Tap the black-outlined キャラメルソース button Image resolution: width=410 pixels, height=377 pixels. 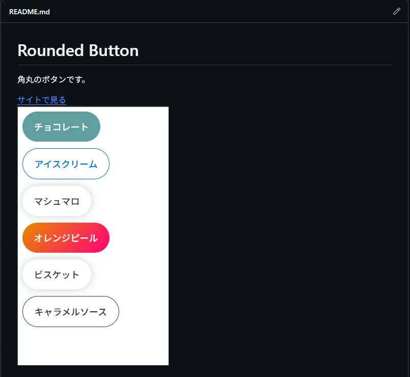71,311
